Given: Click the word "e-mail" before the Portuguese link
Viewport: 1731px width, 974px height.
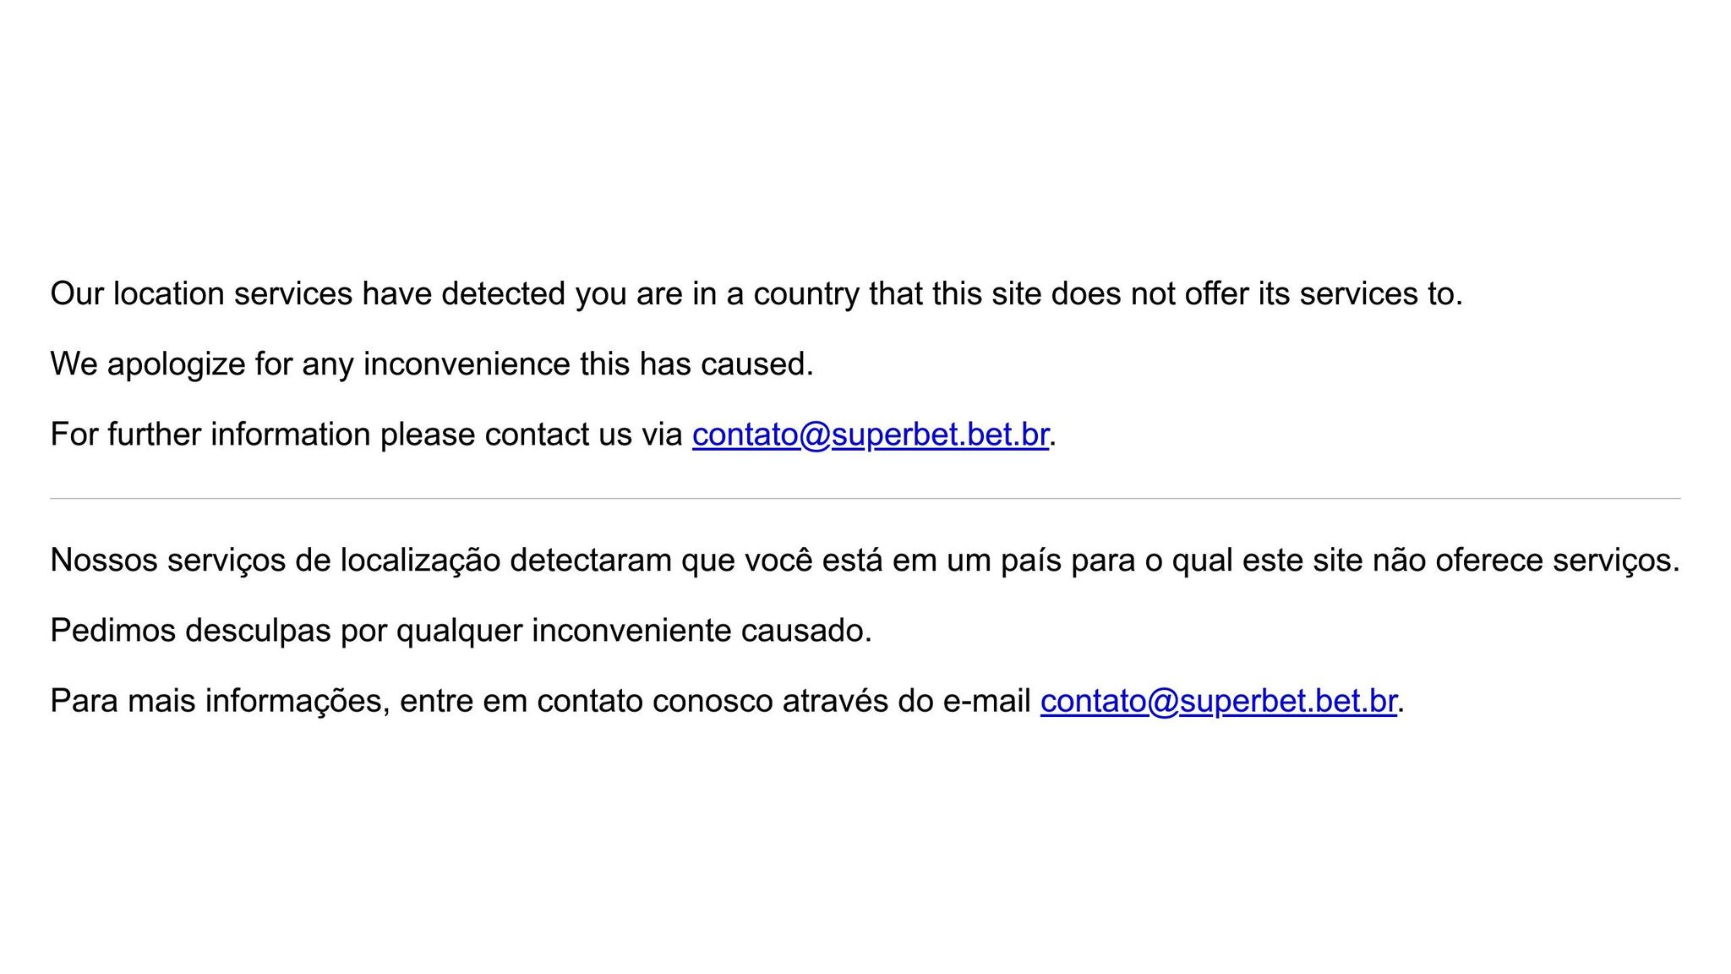Looking at the screenshot, I should [986, 701].
